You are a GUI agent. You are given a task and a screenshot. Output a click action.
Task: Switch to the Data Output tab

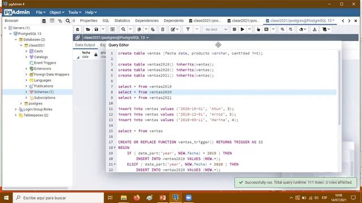coord(85,45)
